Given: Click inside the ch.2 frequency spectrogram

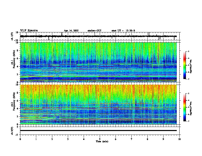Looking at the screenshot, I should tap(98, 105).
